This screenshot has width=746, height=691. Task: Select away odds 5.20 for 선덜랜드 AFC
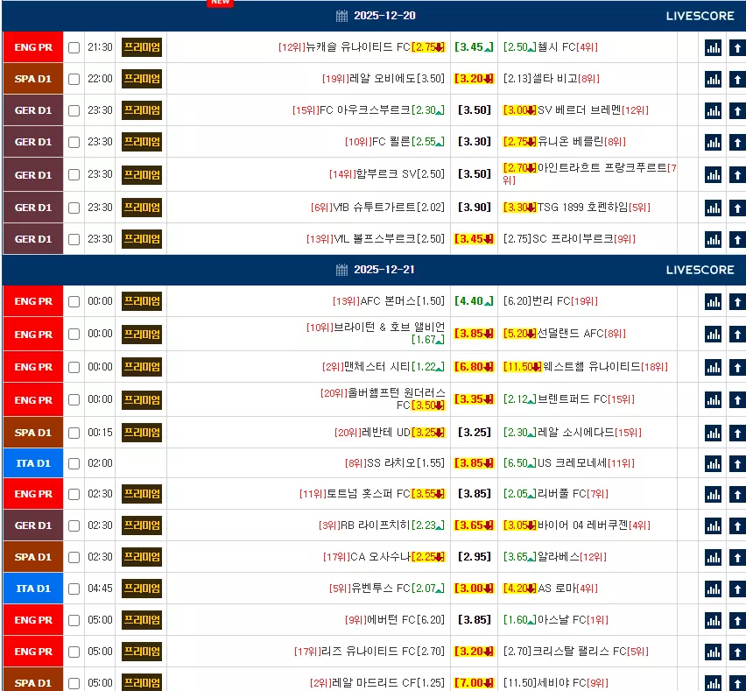[519, 334]
